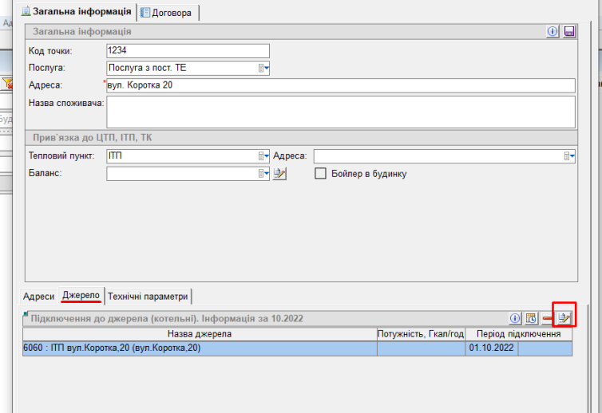Click the info icon in Загальна інформація header
This screenshot has width=602, height=413.
[552, 31]
